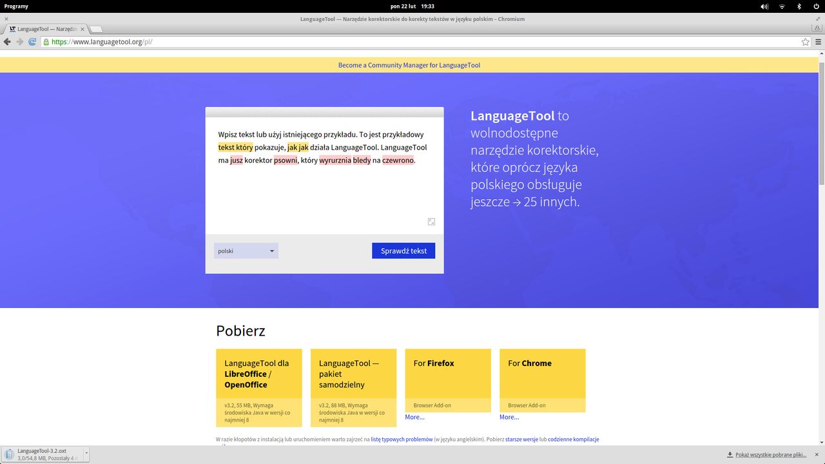825x464 pixels.
Task: Download LanguageTool dla LibreOffice / OpenOffice
Action: [259, 387]
